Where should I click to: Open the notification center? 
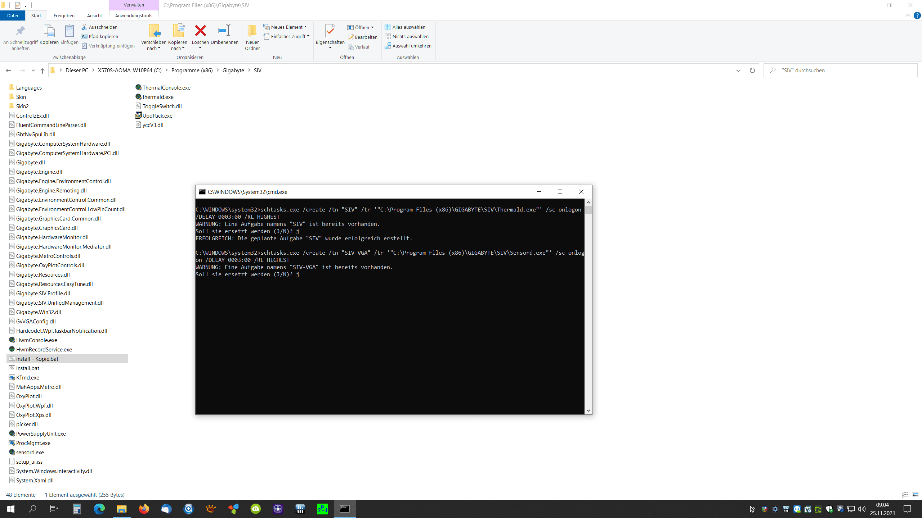click(x=907, y=509)
